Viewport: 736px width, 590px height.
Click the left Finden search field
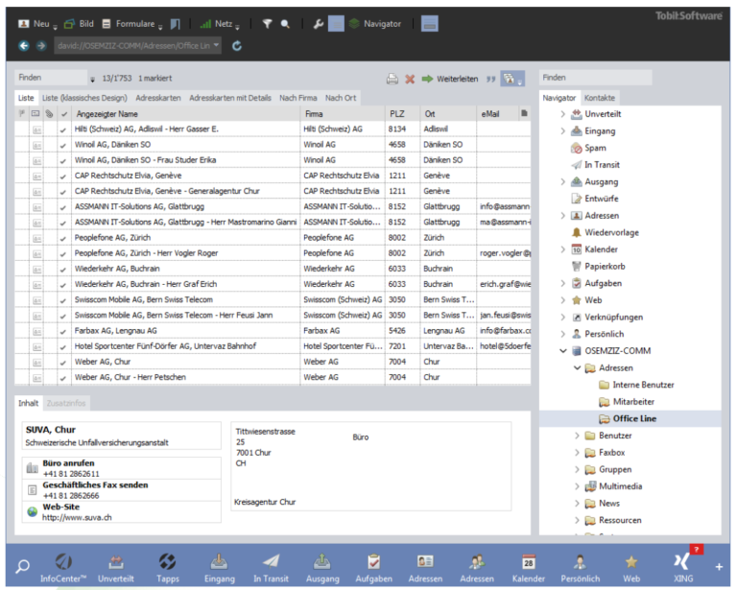(51, 78)
